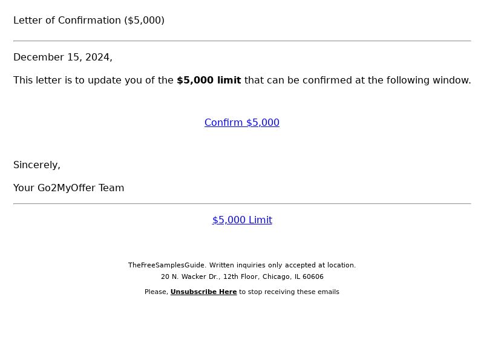Image resolution: width=484 pixels, height=363 pixels.
Task: Click the horizontal divider below the signature
Action: tap(242, 204)
